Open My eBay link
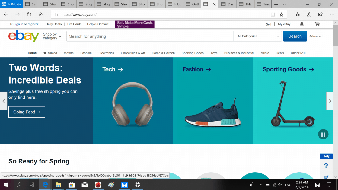338x190 pixels. click(x=284, y=24)
